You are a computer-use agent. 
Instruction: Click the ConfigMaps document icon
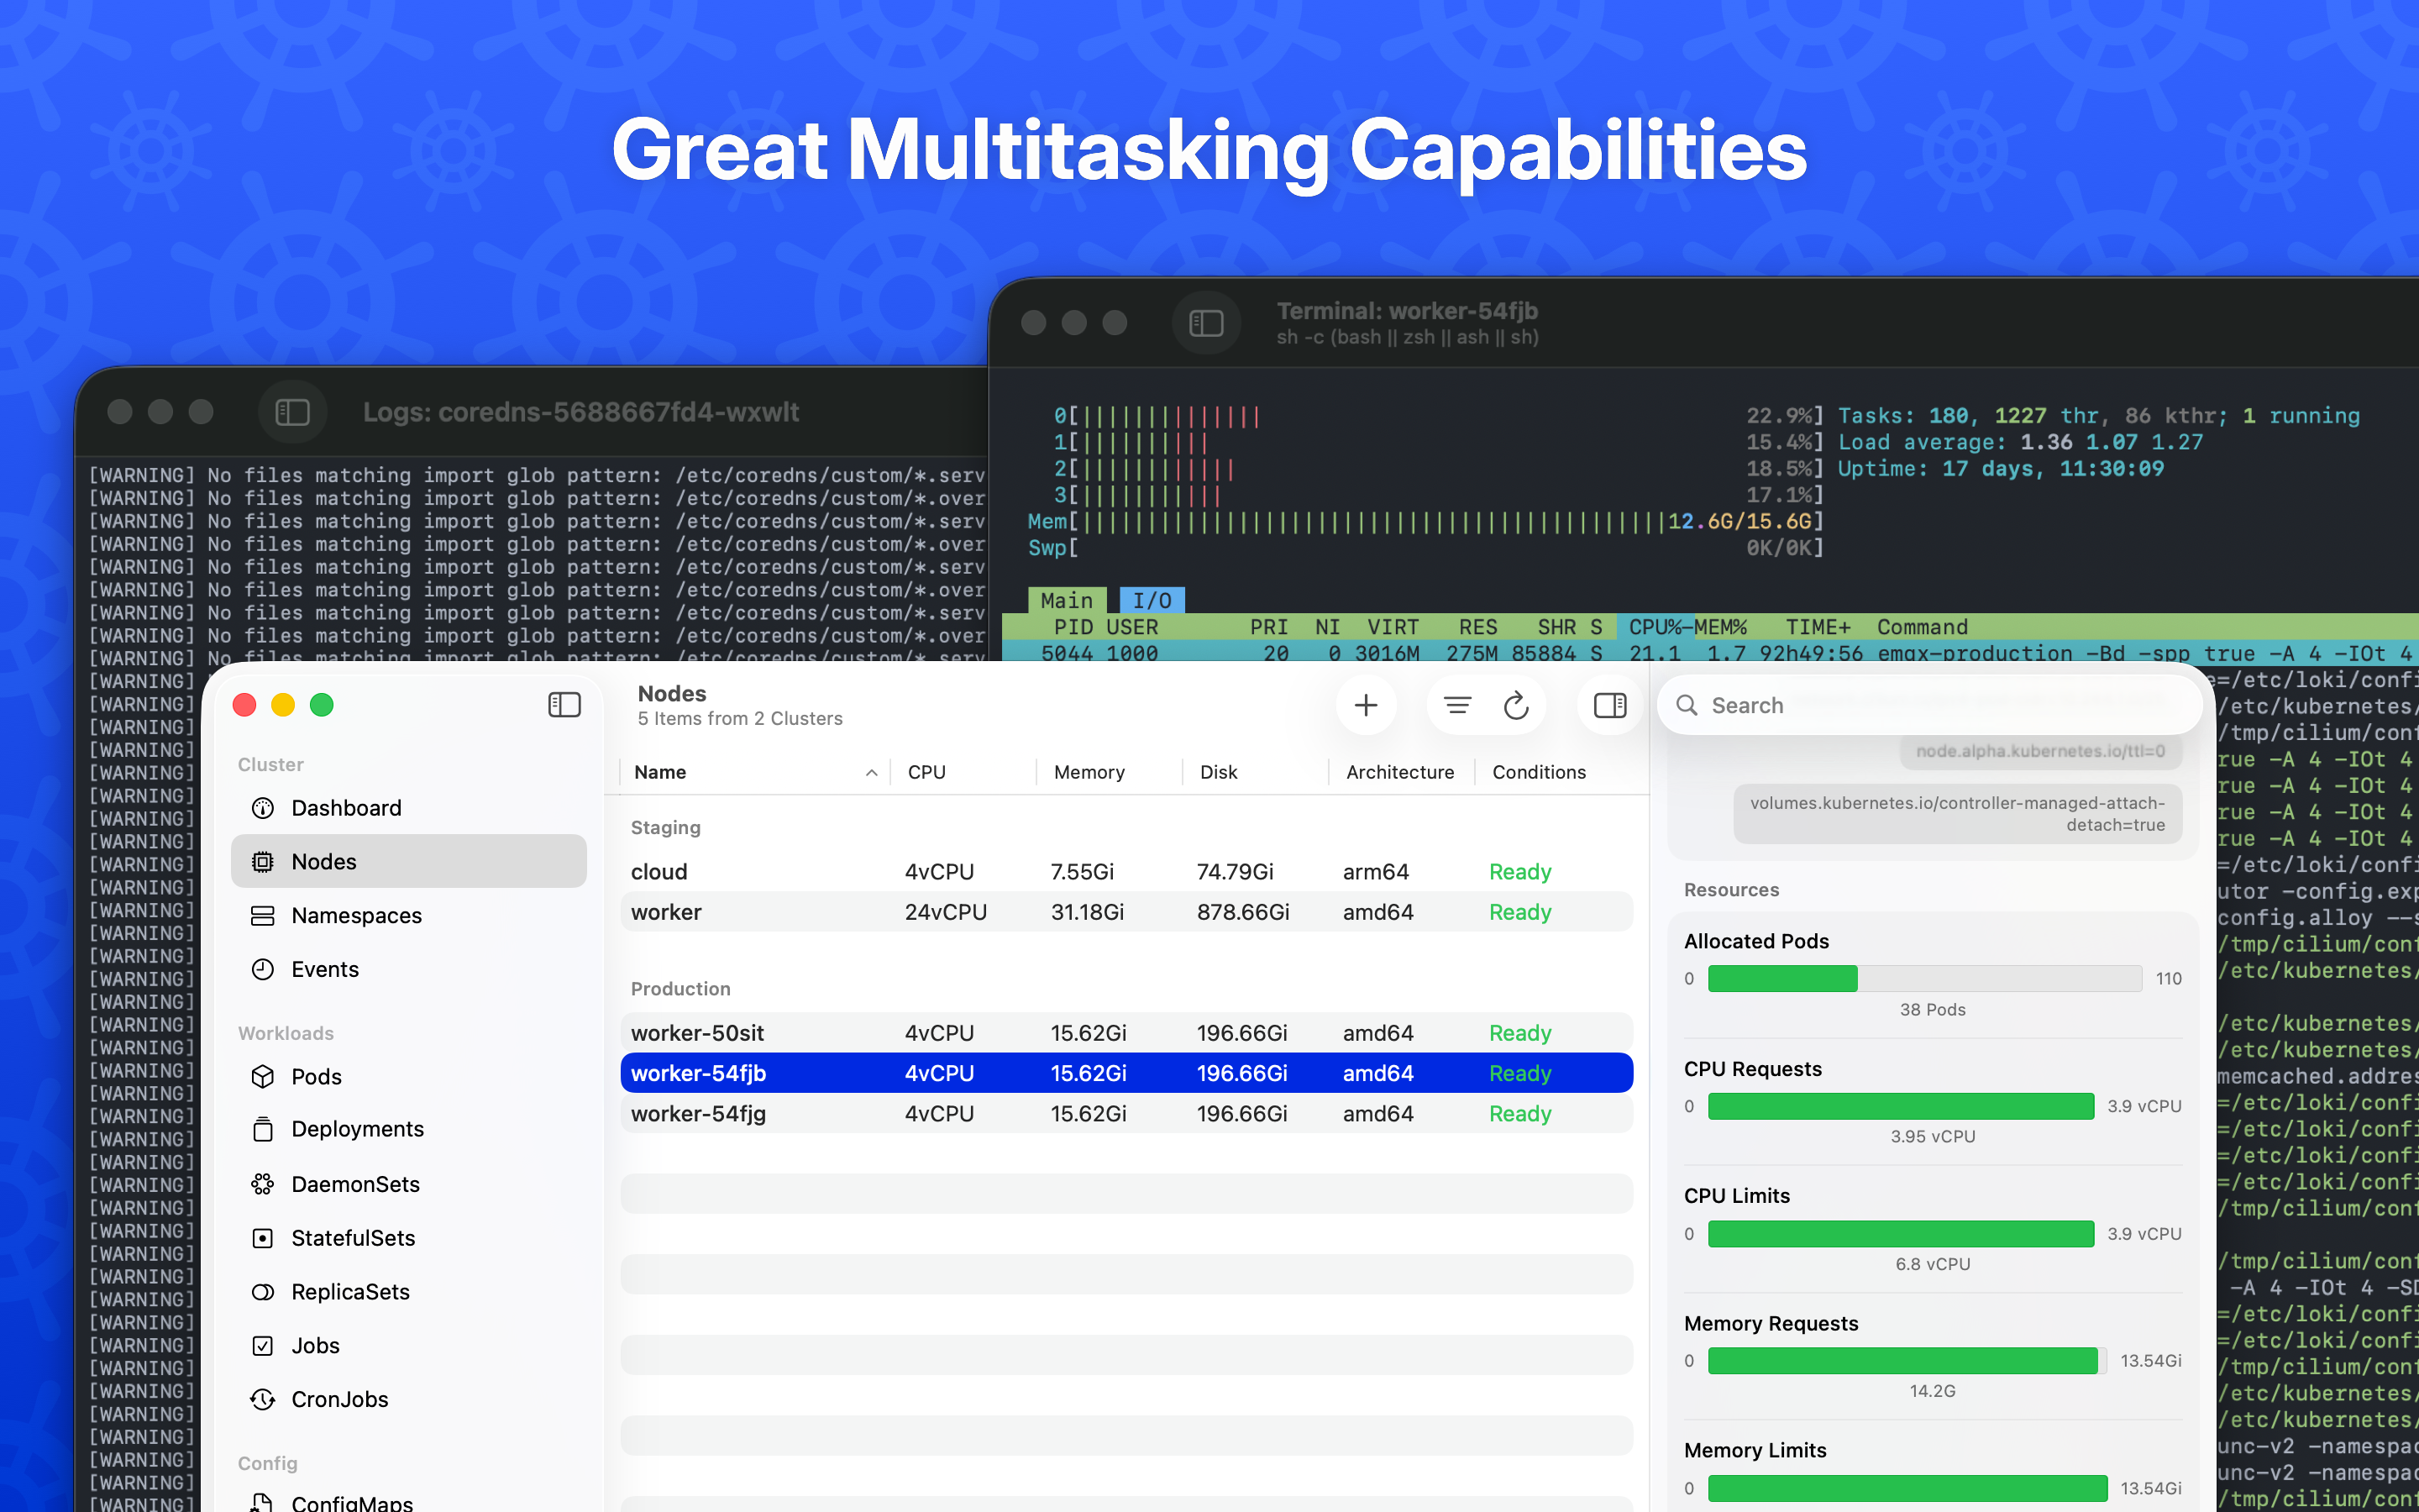[x=263, y=1502]
